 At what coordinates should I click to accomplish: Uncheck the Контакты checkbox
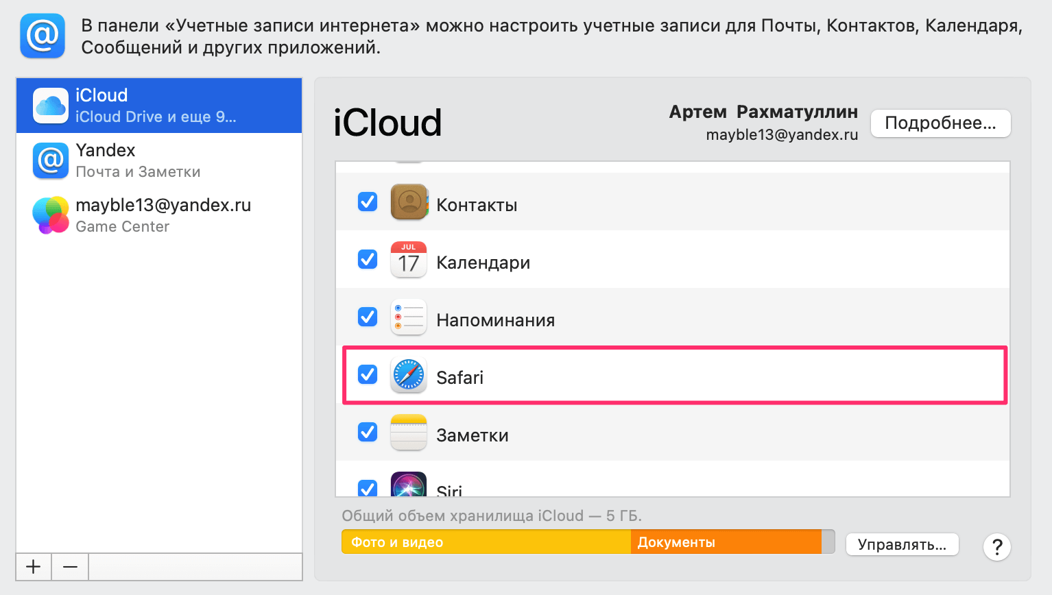pyautogui.click(x=368, y=202)
